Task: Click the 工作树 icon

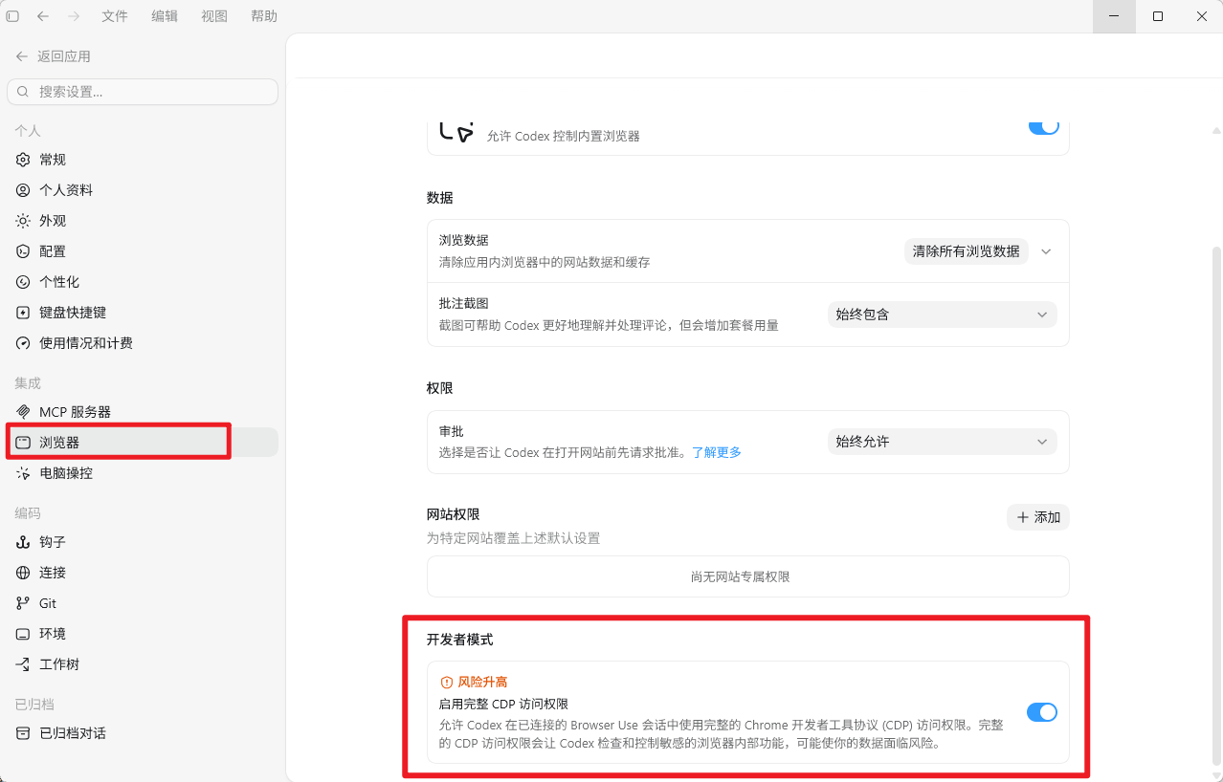Action: (x=23, y=664)
